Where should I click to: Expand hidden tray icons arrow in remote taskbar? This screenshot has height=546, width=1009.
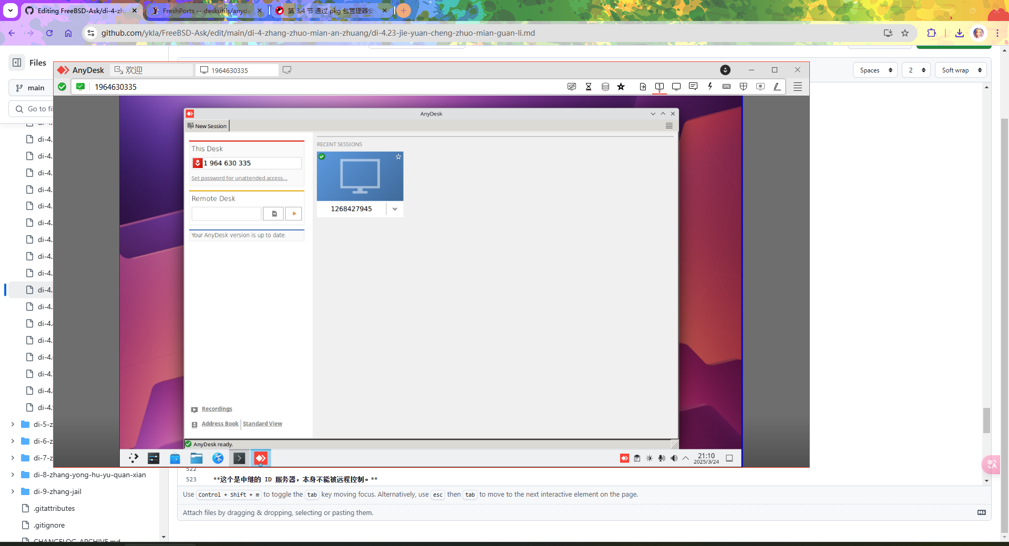[686, 458]
